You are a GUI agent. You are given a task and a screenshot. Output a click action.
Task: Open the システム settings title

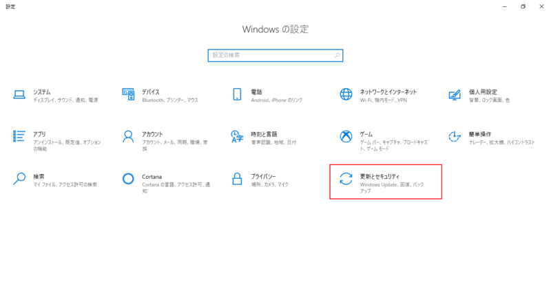(42, 92)
